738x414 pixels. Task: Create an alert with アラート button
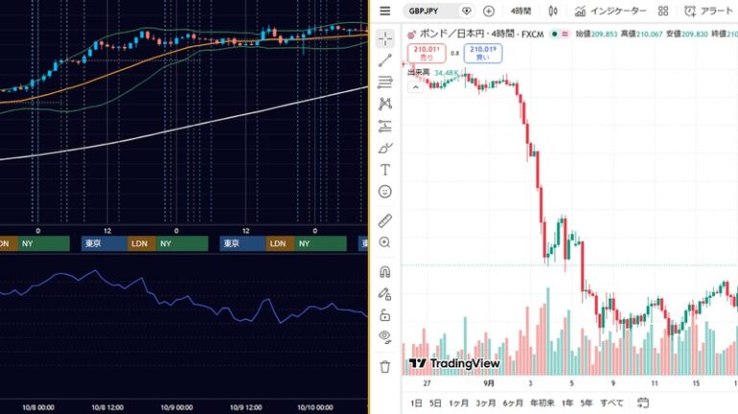(708, 11)
